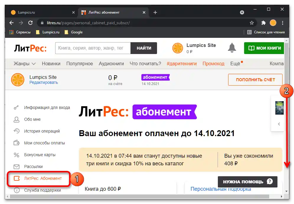Viewport: 294px width, 204px height.
Task: Open the Lumpics.ru bookmark folder
Action: pyautogui.click(x=48, y=32)
